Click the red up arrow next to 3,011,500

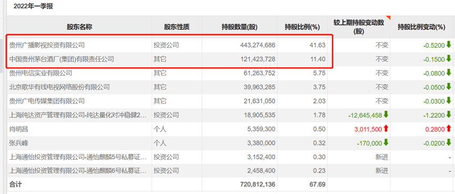[386, 129]
